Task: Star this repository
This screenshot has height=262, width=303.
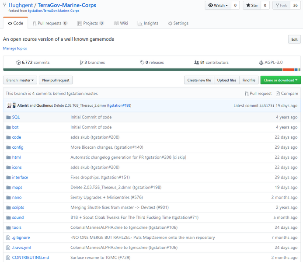Action: (252, 5)
